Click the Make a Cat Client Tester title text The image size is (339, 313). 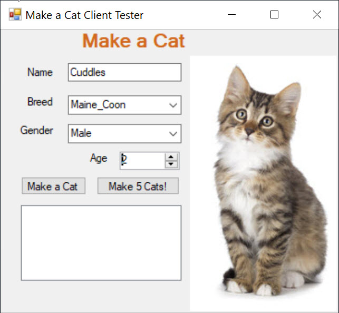tap(84, 15)
